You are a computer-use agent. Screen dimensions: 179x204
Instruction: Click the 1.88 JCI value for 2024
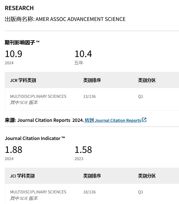(x=13, y=150)
